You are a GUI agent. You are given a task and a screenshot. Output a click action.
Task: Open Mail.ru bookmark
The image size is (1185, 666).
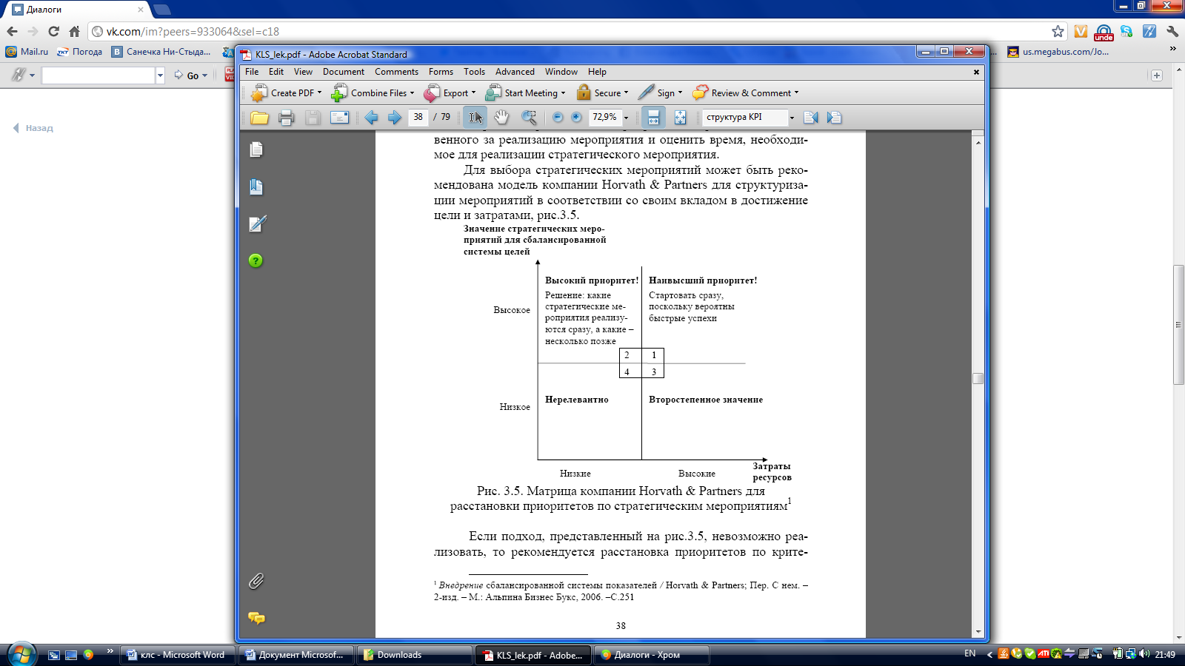point(27,52)
